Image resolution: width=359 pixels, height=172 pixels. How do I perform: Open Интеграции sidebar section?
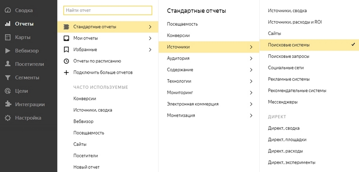pos(30,105)
